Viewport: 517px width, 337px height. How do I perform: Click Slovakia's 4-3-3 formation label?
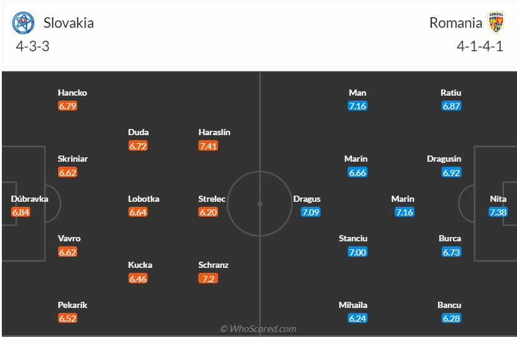pyautogui.click(x=33, y=46)
